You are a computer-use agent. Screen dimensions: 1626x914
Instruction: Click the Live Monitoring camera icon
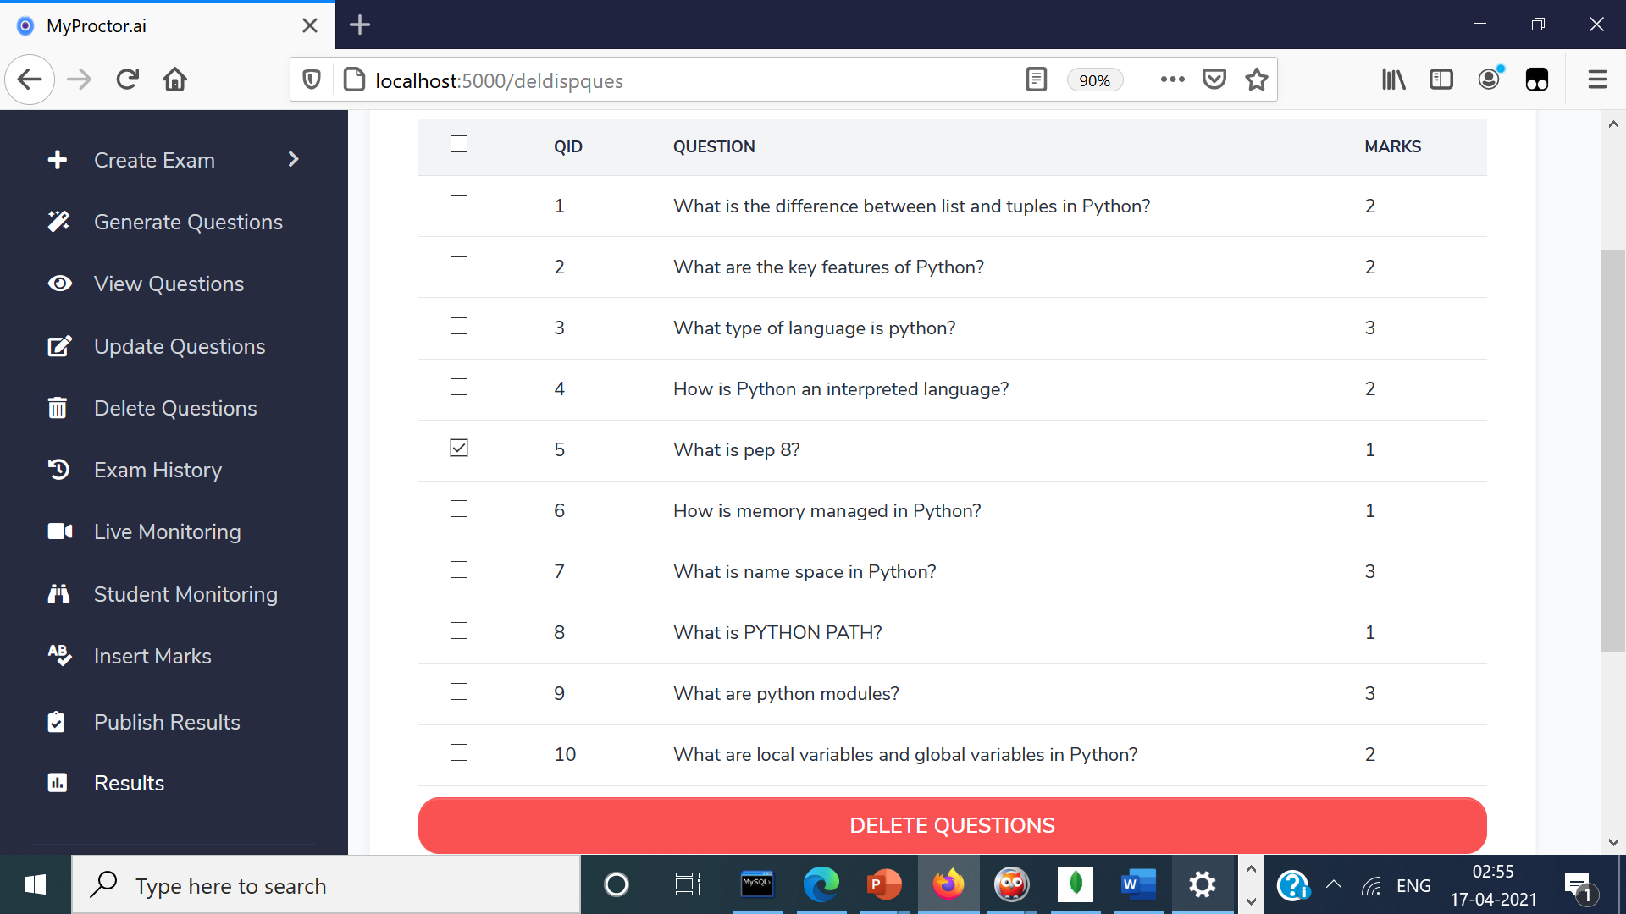[x=59, y=531]
